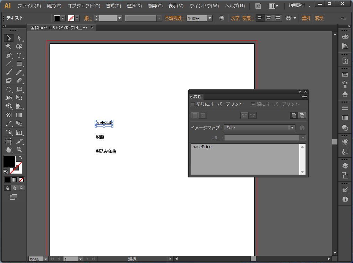Screen dimensions: 353x263
Task: Activate the Zoom tool
Action: [19, 150]
